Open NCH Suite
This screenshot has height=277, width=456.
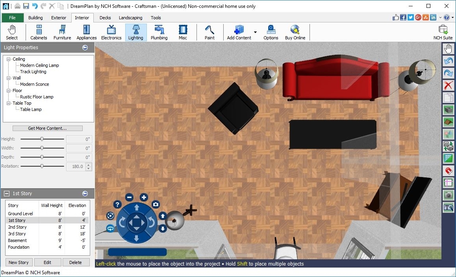click(443, 32)
